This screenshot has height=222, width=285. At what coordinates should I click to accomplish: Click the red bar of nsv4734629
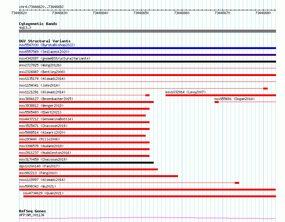[x=150, y=196]
